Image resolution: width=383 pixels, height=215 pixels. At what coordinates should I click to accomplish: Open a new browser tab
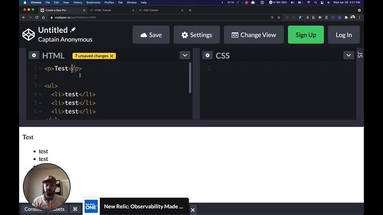pyautogui.click(x=190, y=10)
